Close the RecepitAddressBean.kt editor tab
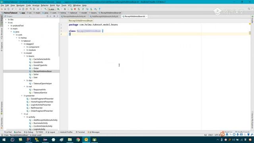This screenshot has height=143, width=254. (146, 16)
